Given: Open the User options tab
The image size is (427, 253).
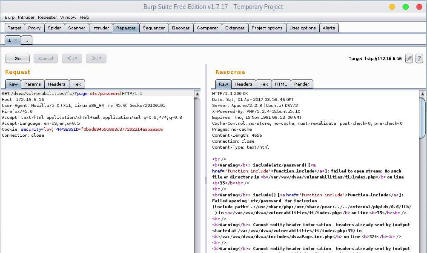Looking at the screenshot, I should coord(303,28).
